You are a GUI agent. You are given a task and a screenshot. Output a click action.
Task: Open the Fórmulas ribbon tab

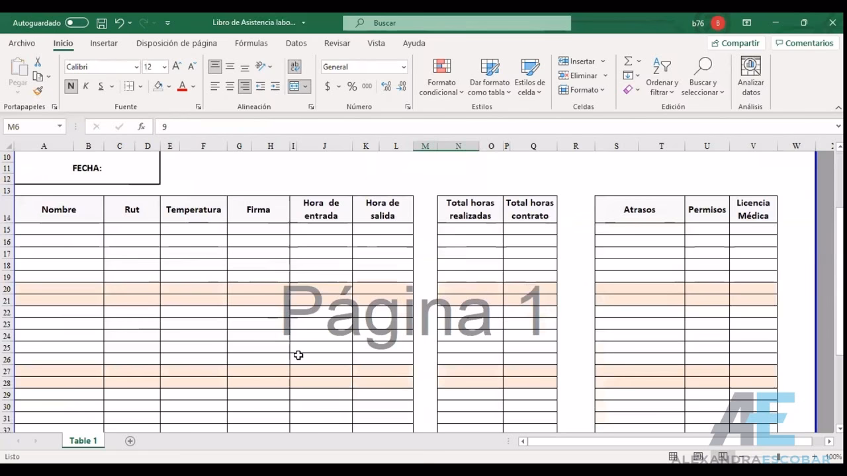[251, 44]
